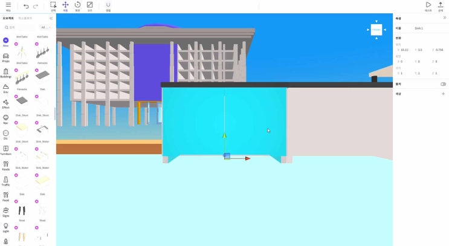Switch to the 오브젝트 objects tab
This screenshot has height=246, width=449.
[8, 18]
